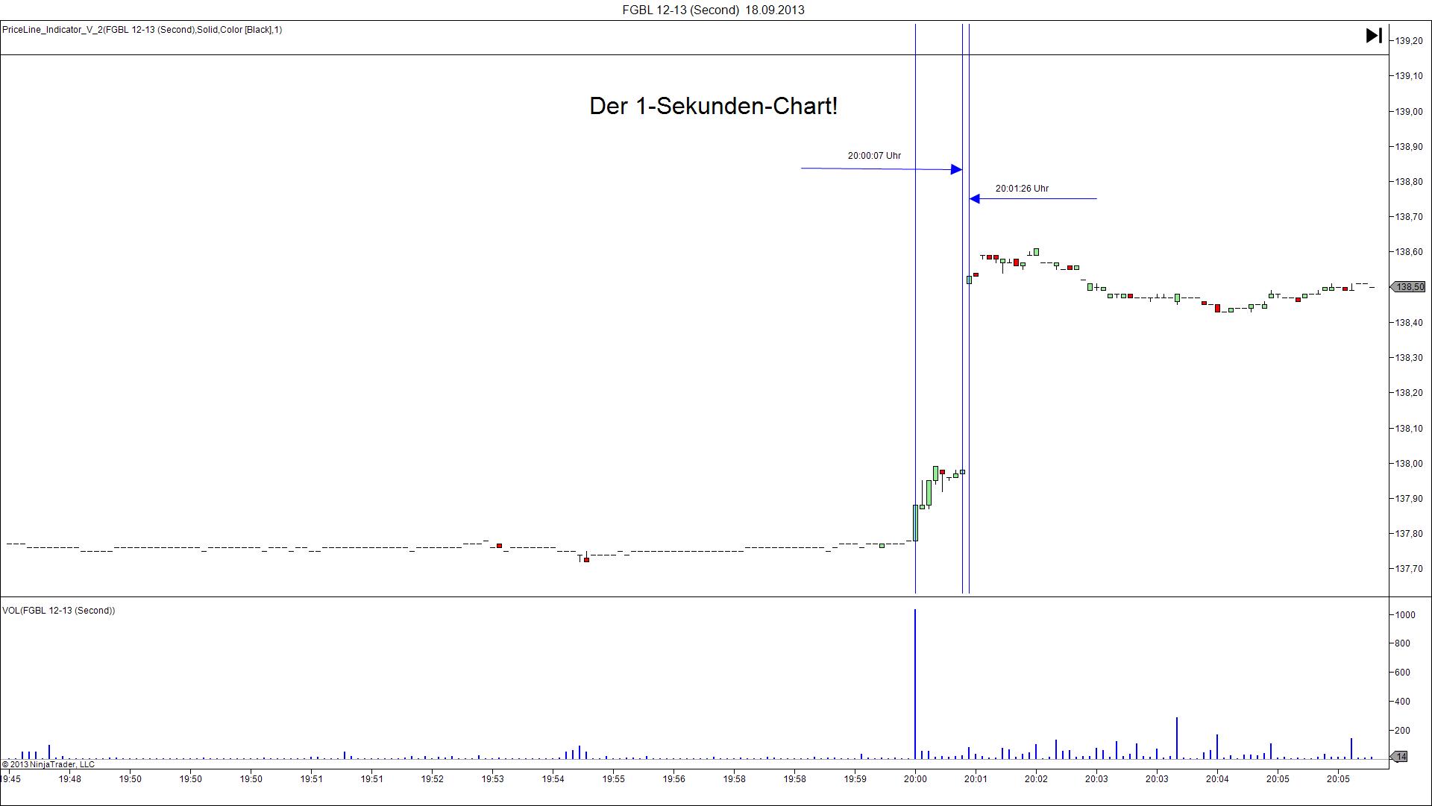Click the tall 20:00 volume spike bar
This screenshot has width=1432, height=806.
[x=915, y=684]
